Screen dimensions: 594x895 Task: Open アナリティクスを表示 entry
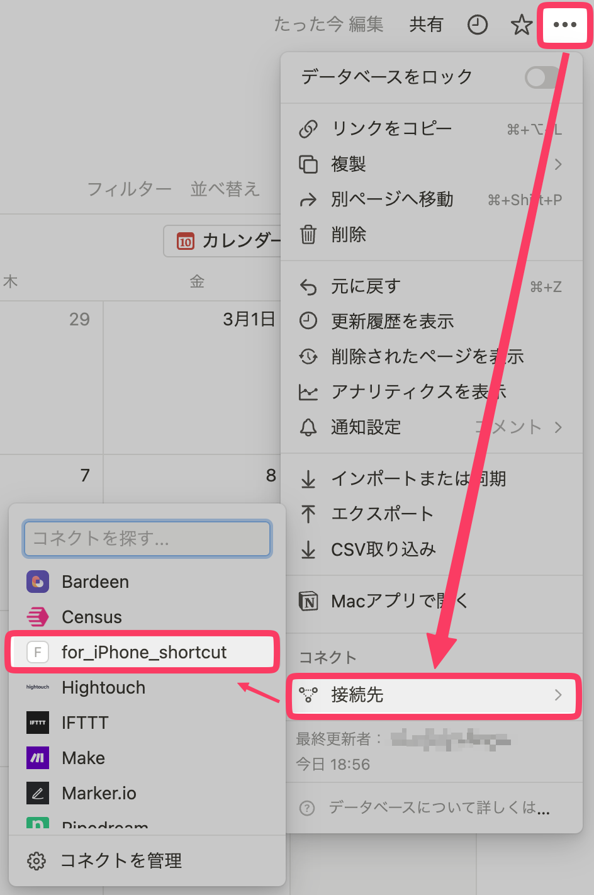(x=431, y=392)
